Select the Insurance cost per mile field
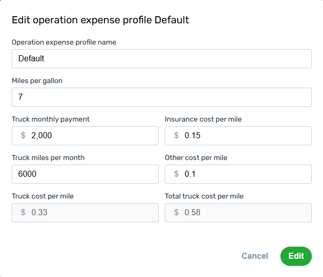323x277 pixels. pyautogui.click(x=238, y=136)
